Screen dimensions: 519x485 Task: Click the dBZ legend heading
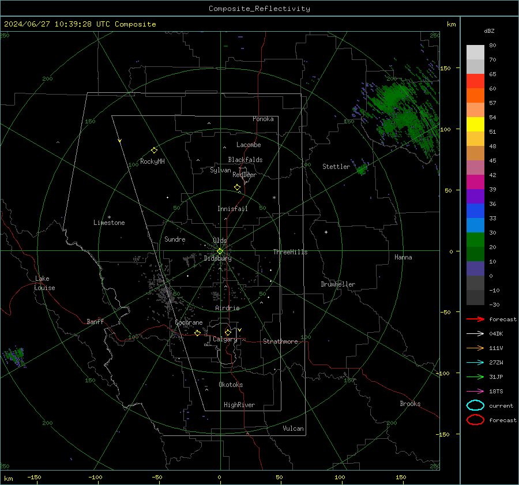[489, 31]
